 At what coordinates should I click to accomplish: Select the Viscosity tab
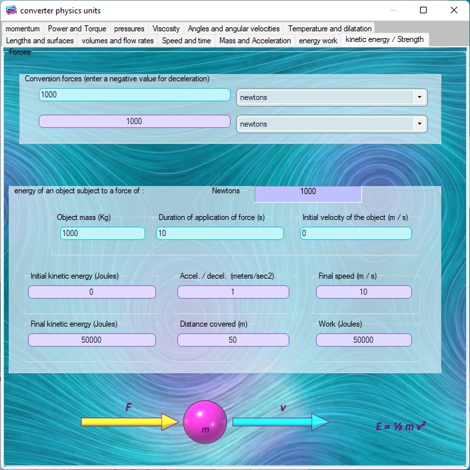click(x=166, y=29)
